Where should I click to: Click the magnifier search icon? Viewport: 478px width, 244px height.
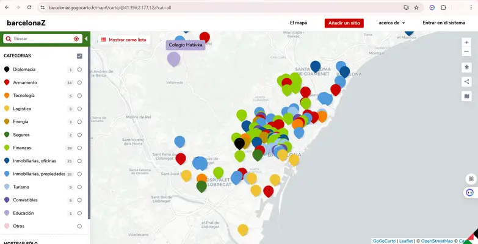pyautogui.click(x=9, y=38)
